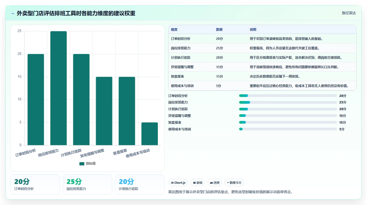Click the 说明 column header
The width and height of the screenshot is (367, 205).
point(253,30)
